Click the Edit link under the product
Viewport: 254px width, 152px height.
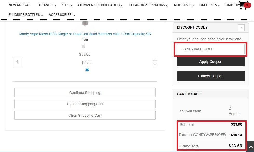pos(85,40)
